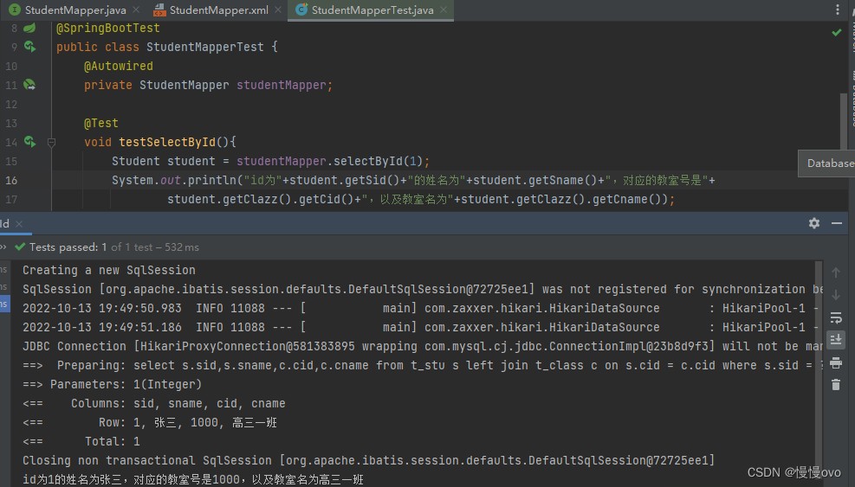Click the testSelectById method name
Image resolution: width=855 pixels, height=487 pixels.
(x=167, y=142)
